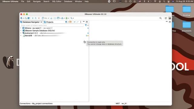Click the navigator's create folder icon
This screenshot has width=194, height=109.
point(71,22)
